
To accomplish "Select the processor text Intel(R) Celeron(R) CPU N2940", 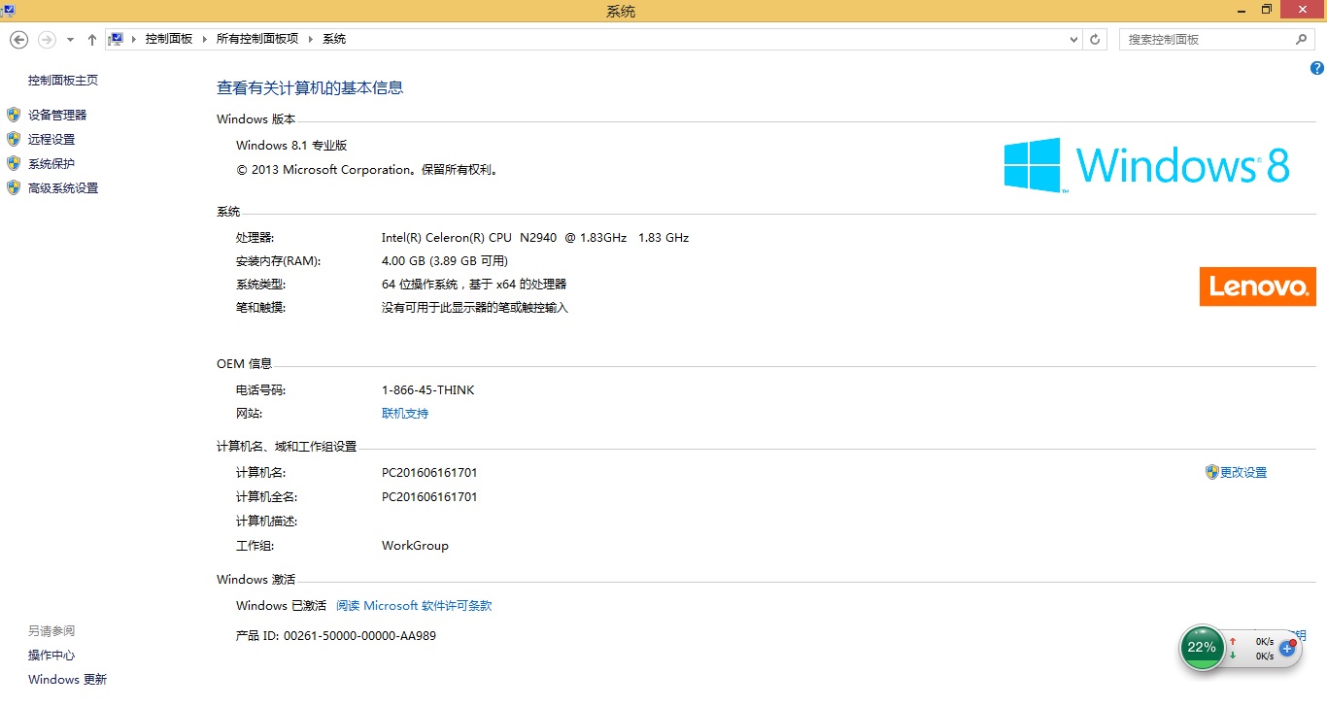I will [535, 238].
